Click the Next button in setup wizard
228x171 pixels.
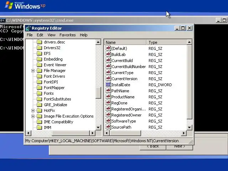(180, 147)
